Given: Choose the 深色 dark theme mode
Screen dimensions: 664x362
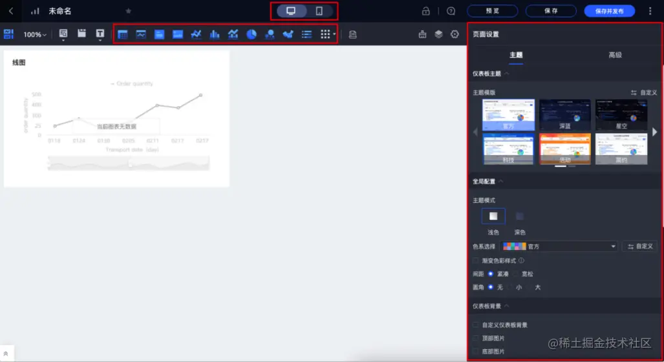Looking at the screenshot, I should click(520, 217).
